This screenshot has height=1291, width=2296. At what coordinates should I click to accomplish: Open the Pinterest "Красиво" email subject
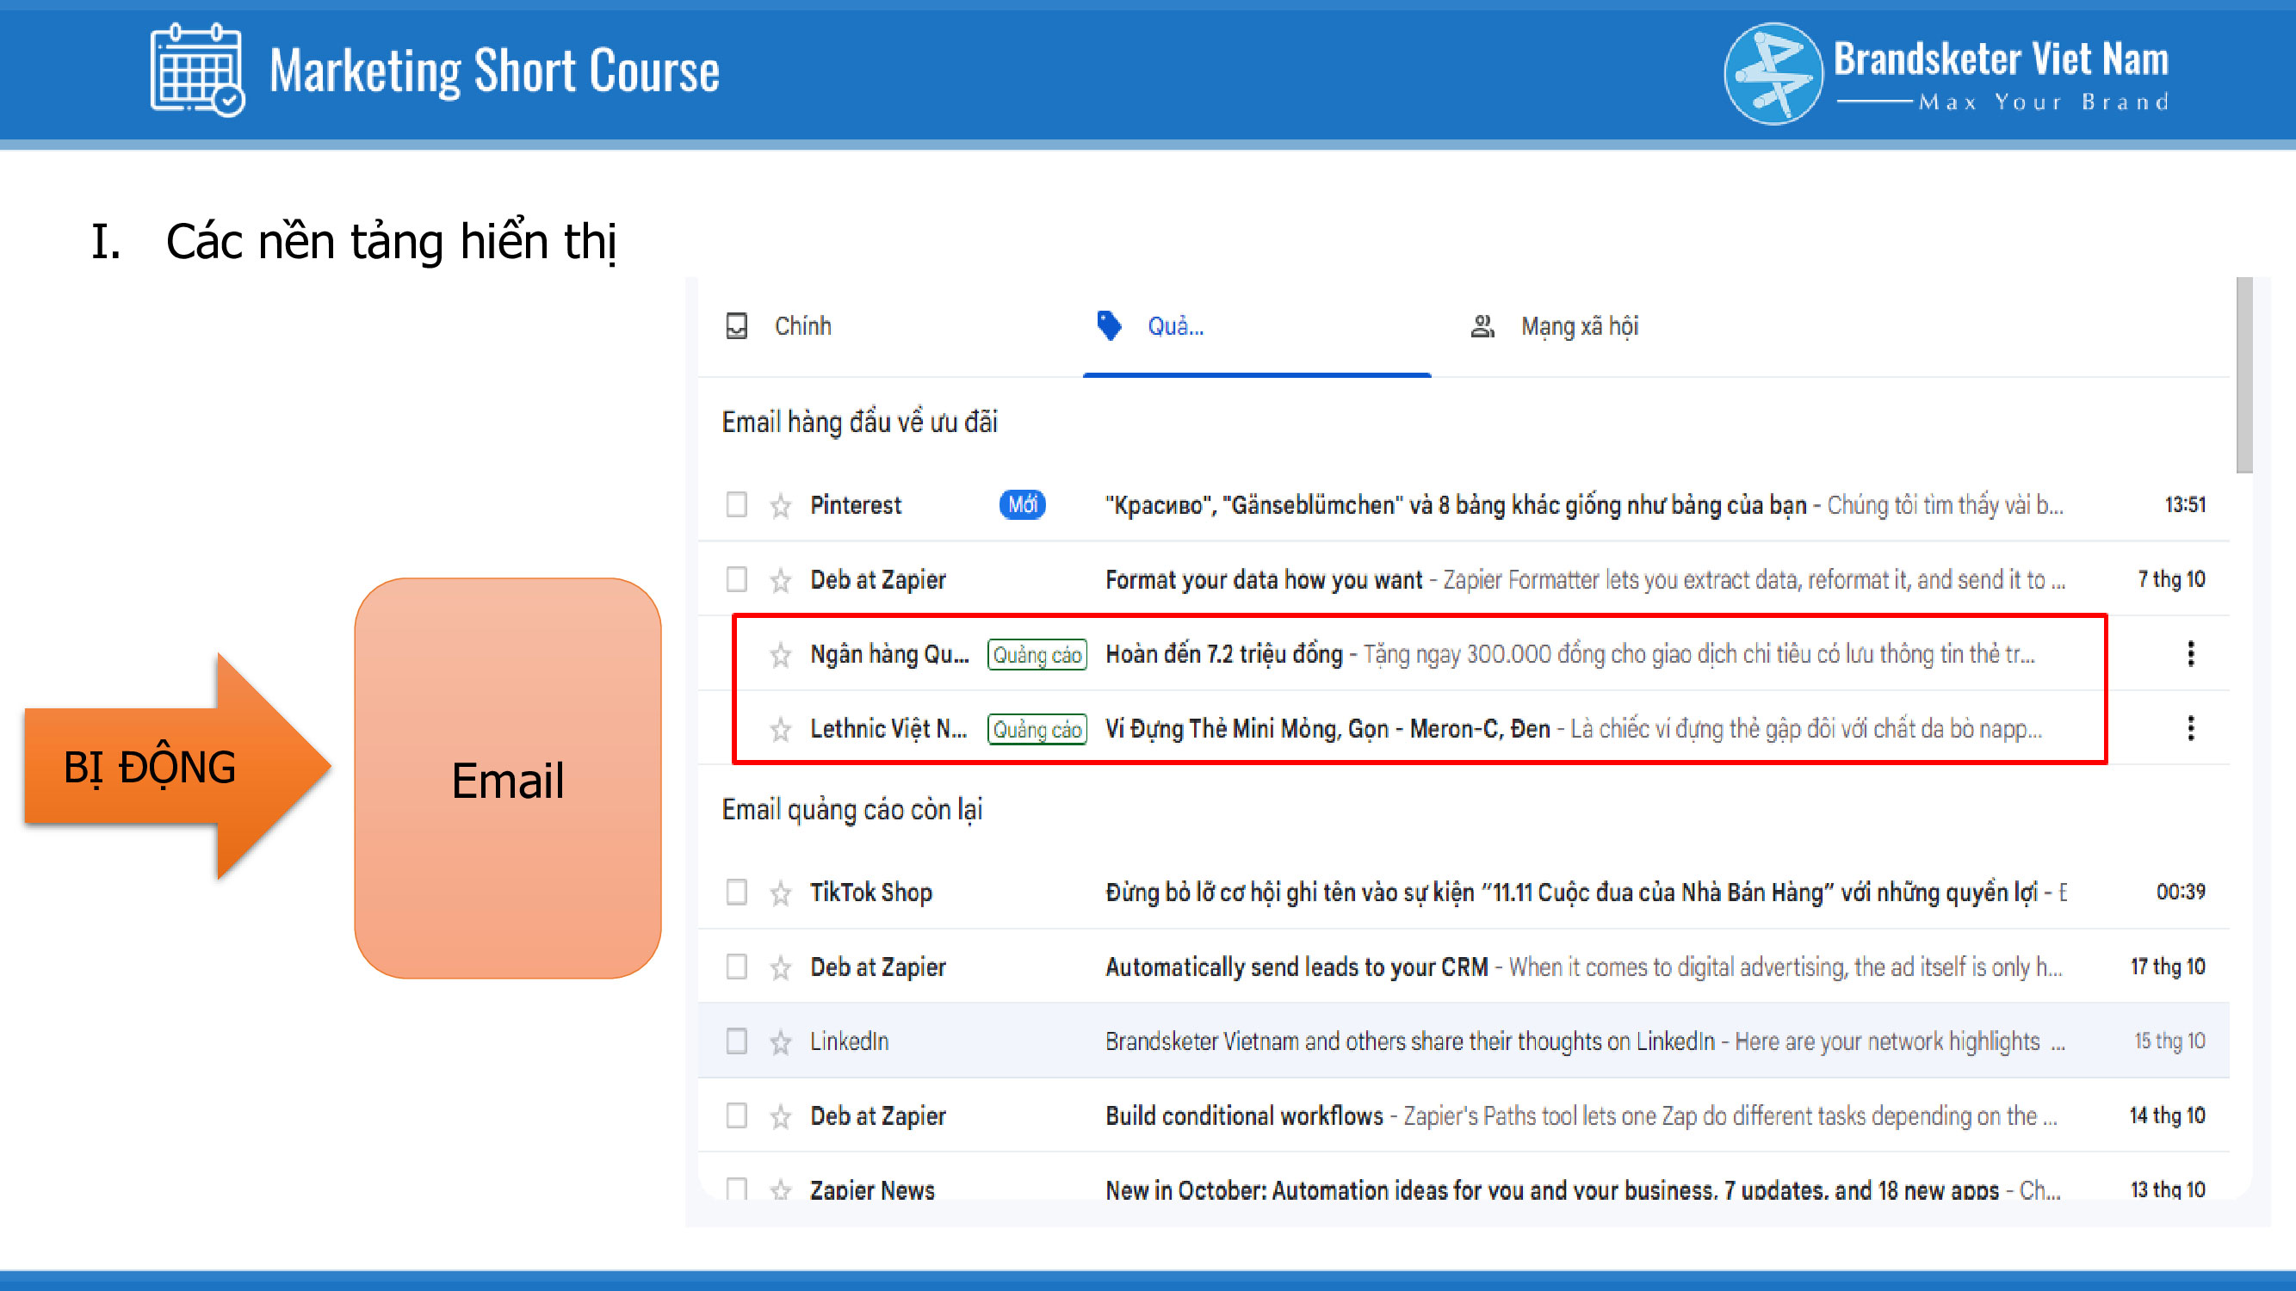click(1456, 505)
